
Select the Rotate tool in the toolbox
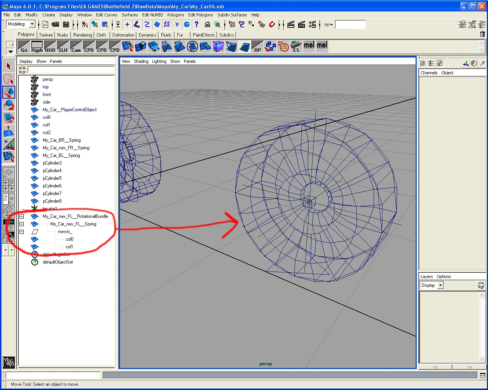tap(9, 105)
